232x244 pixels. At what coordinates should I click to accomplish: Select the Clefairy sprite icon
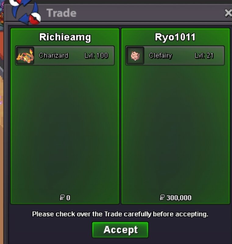[135, 55]
